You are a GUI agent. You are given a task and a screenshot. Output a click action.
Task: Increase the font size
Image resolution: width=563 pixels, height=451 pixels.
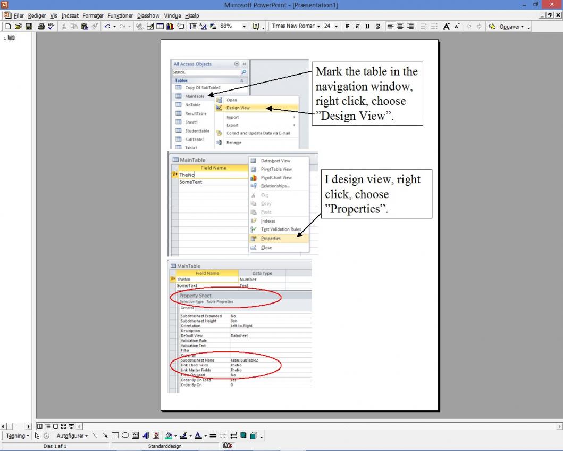[447, 26]
